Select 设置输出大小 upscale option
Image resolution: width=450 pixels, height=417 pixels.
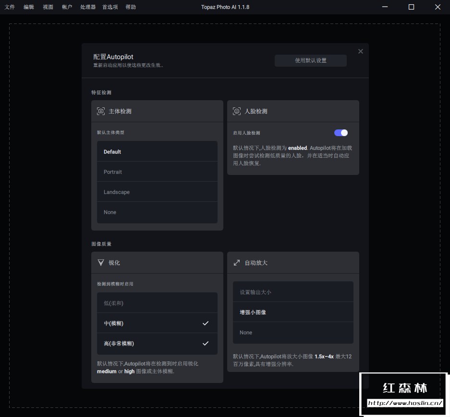[x=293, y=292]
